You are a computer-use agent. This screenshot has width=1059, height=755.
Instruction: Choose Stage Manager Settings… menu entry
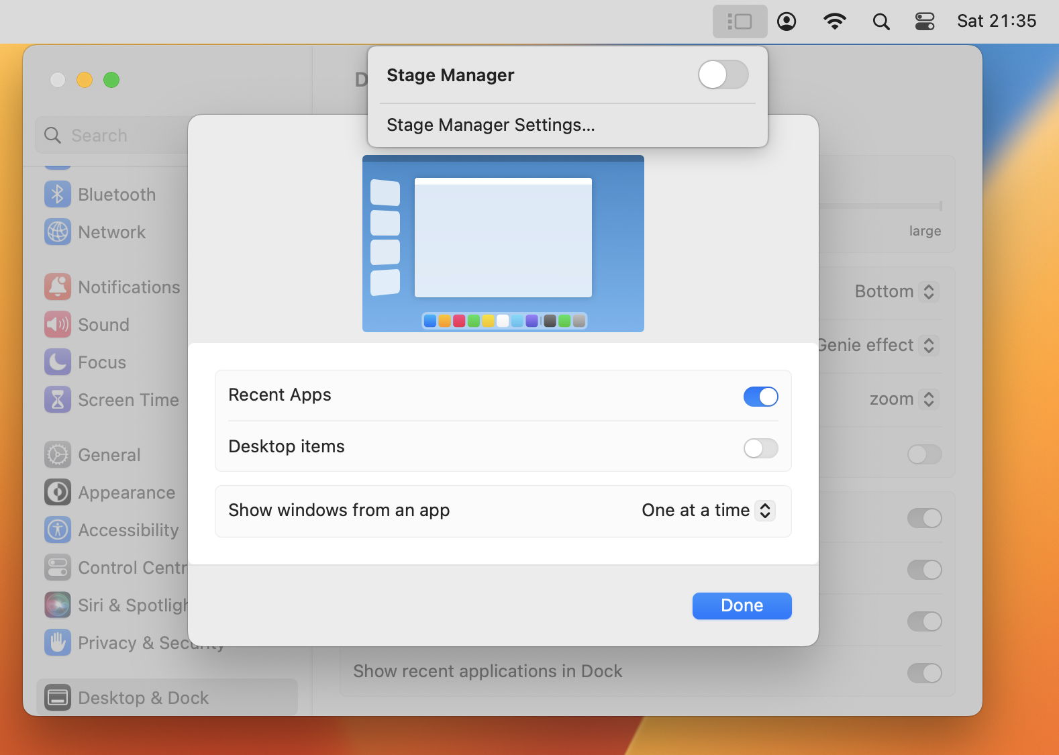(x=491, y=125)
